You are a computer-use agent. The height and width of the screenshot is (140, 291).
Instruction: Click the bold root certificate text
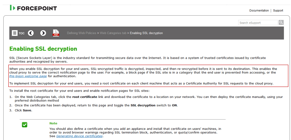[x=84, y=97]
